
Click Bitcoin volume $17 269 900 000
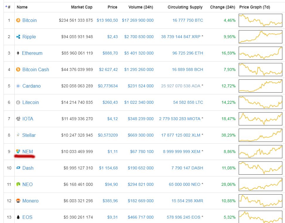click(138, 20)
